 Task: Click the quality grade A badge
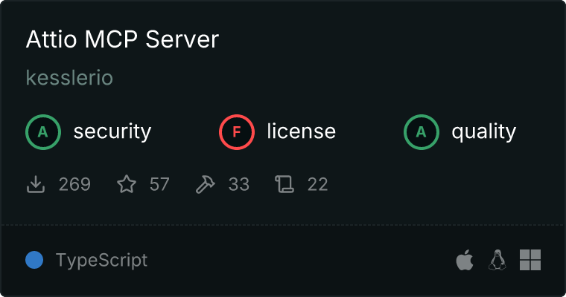click(x=422, y=132)
